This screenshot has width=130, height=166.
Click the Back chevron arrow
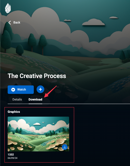(x=10, y=23)
